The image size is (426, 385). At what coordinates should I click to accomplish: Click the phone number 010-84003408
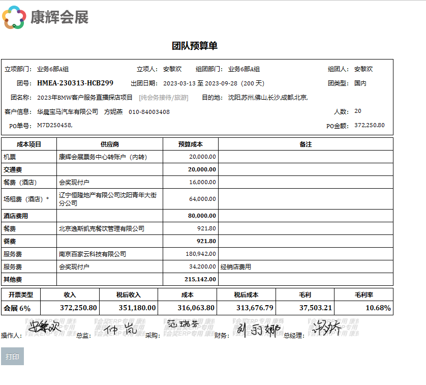tap(149, 112)
